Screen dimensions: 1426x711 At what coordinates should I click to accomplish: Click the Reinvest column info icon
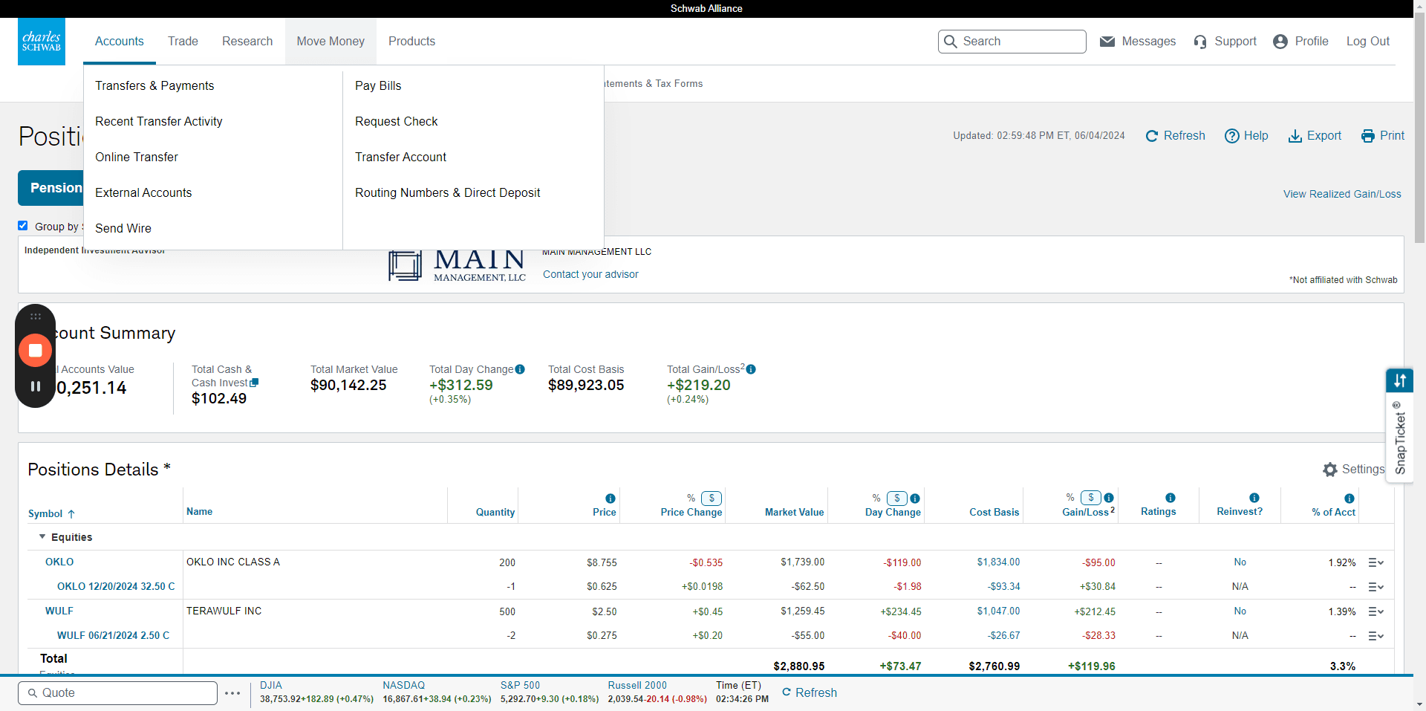click(x=1254, y=498)
